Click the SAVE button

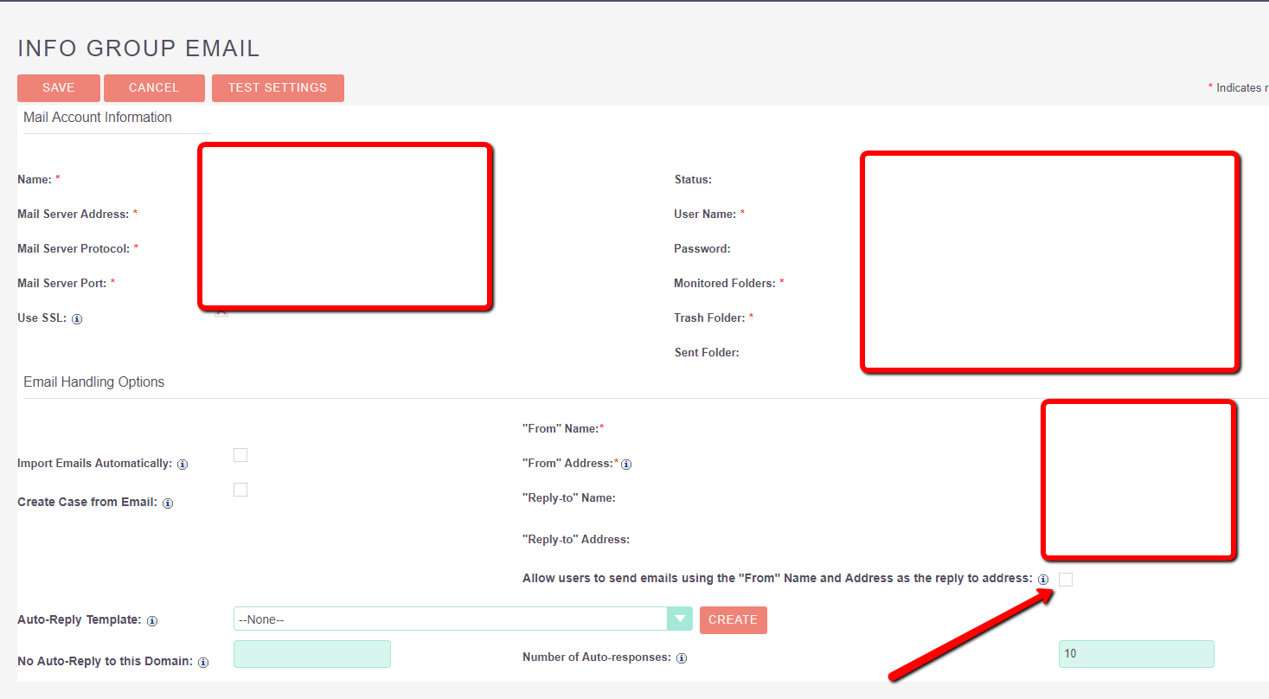(59, 88)
